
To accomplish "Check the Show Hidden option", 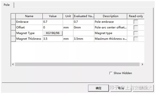I will coord(111,73).
